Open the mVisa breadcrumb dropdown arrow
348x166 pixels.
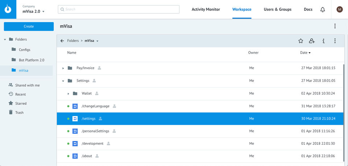98,41
